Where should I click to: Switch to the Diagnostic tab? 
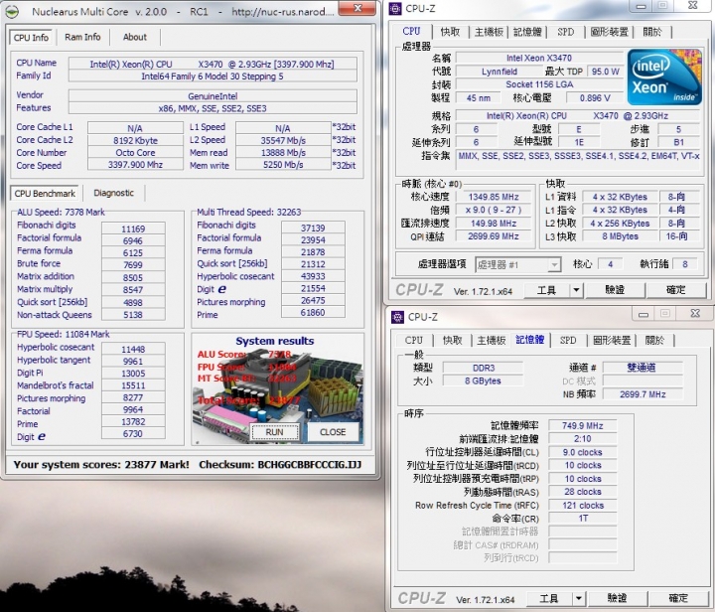(x=113, y=193)
